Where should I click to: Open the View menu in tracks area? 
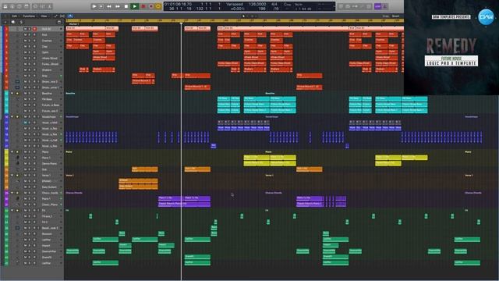point(44,16)
